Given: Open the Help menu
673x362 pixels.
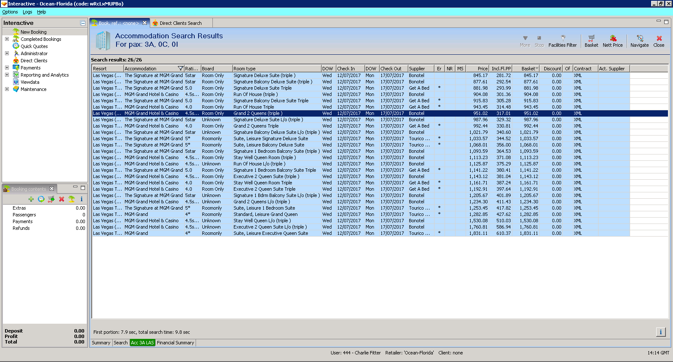Looking at the screenshot, I should [41, 12].
